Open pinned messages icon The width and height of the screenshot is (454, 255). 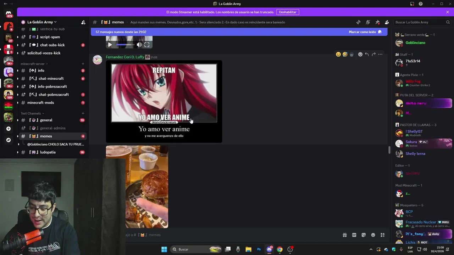tap(377, 22)
